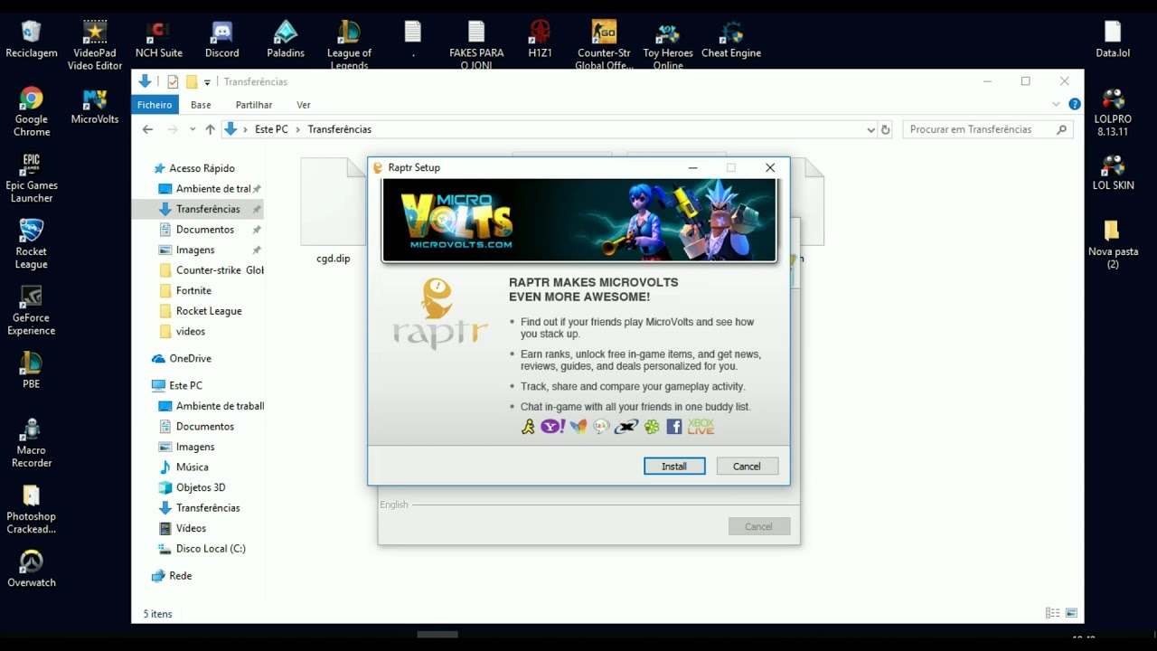The height and width of the screenshot is (651, 1157).
Task: Select the League of Legends desktop shortcut
Action: point(349,45)
